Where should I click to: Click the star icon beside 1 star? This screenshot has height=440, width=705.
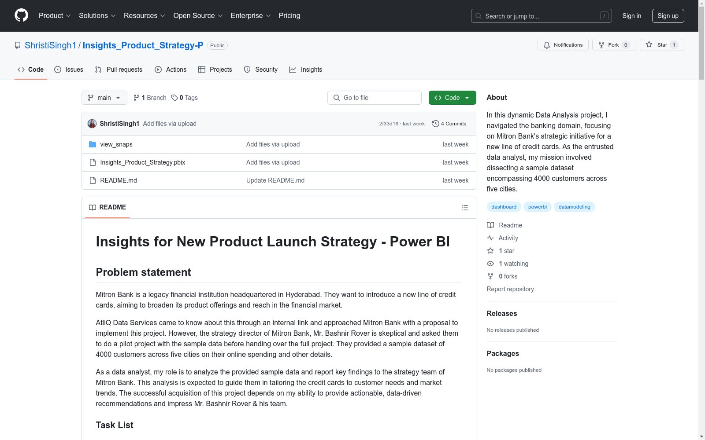490,251
